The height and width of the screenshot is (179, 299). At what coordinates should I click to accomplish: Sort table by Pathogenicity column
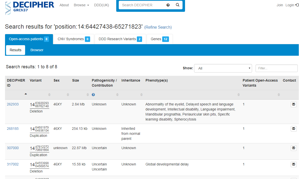tap(117, 95)
